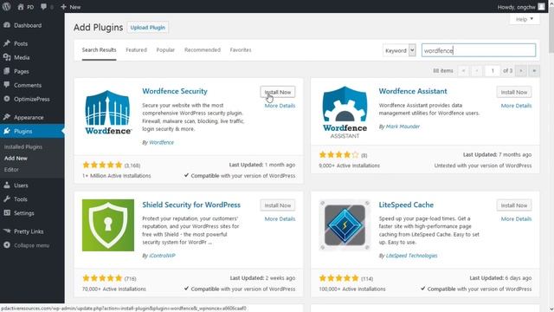554x312 pixels.
Task: Click the plugin search field containing wordfence
Action: click(x=479, y=50)
